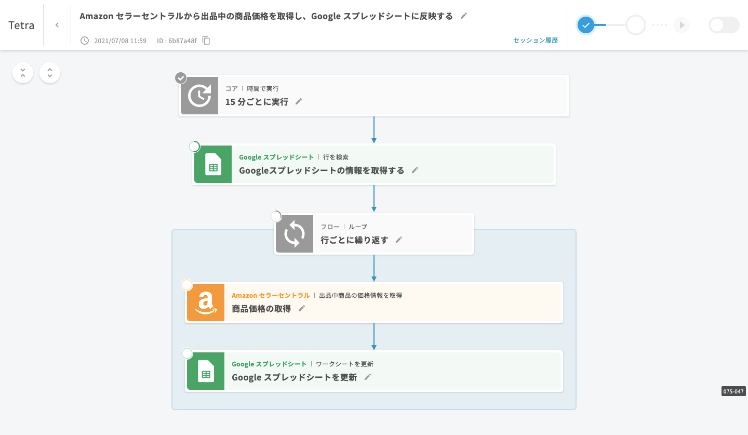
Task: Click 出品中商品の価格情報を取得 label
Action: [360, 295]
